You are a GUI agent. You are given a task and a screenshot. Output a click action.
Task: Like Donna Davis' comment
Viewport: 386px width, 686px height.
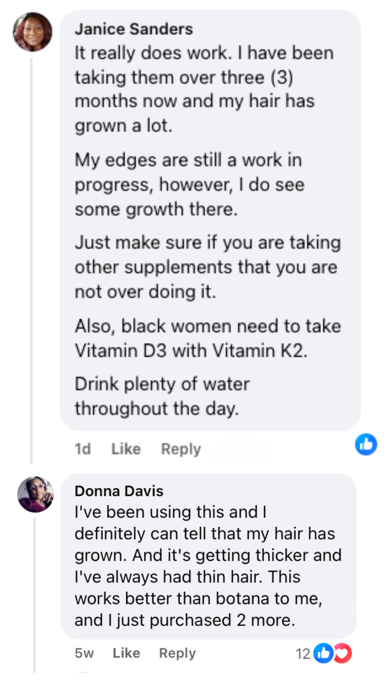(126, 653)
